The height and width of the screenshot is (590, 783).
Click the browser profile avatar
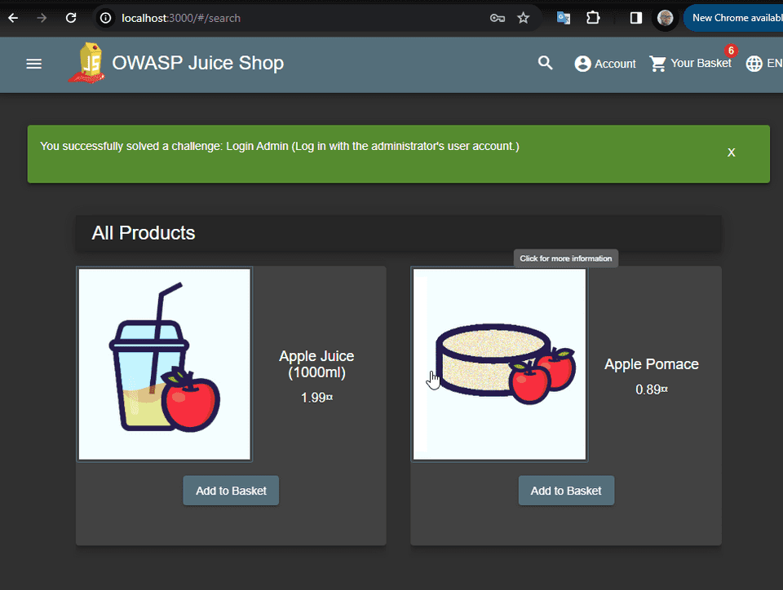tap(666, 17)
